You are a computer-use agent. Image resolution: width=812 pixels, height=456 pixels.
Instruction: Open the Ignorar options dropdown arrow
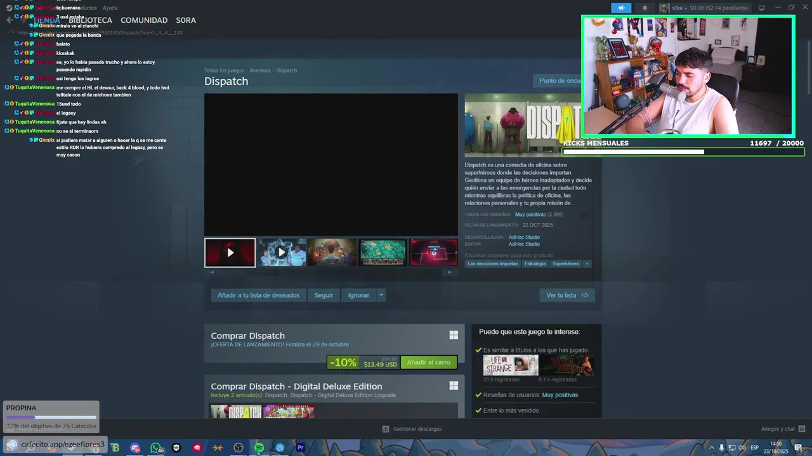[381, 295]
